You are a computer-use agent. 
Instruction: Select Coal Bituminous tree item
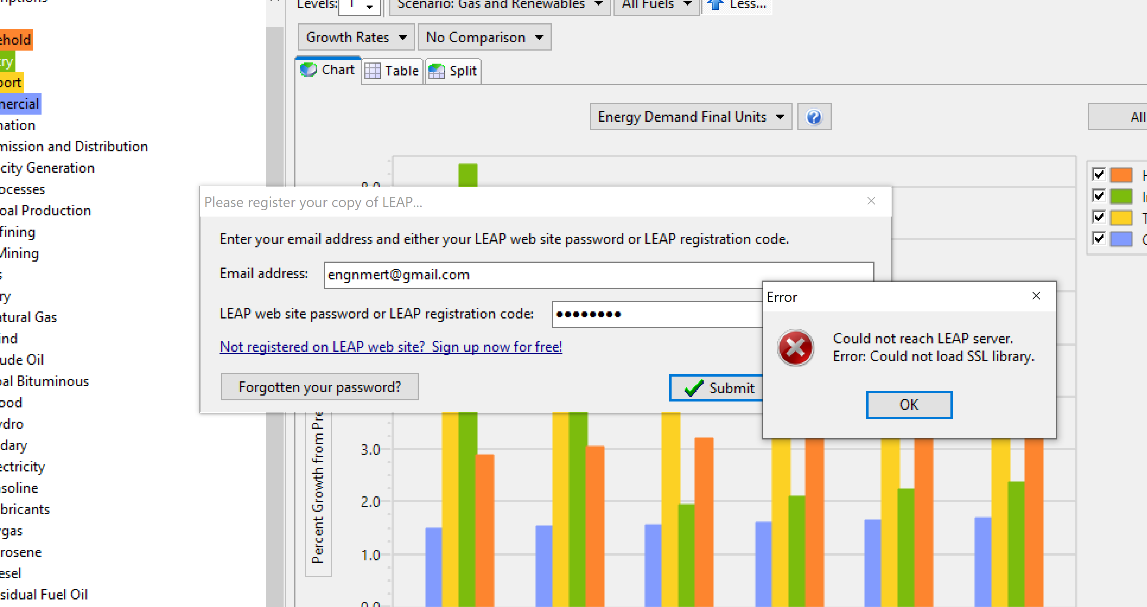(x=45, y=381)
